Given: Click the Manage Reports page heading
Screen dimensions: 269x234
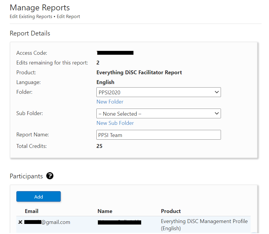Looking at the screenshot, I should click(x=40, y=8).
